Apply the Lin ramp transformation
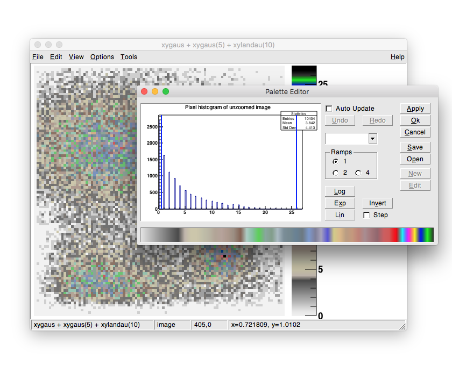The image size is (452, 372). click(x=340, y=215)
